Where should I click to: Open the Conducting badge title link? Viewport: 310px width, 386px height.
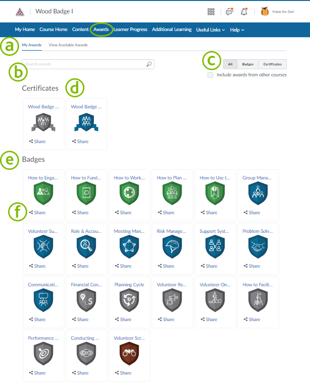point(85,338)
